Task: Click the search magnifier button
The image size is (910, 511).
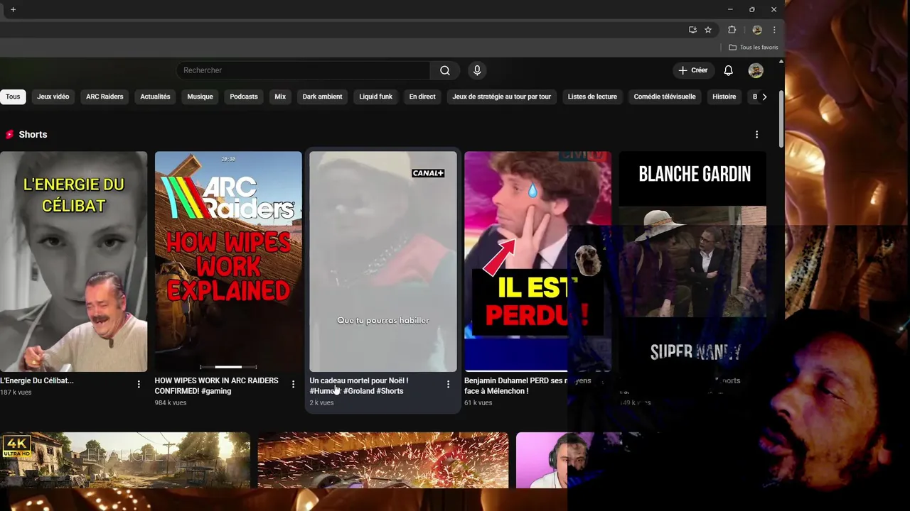Action: point(445,70)
